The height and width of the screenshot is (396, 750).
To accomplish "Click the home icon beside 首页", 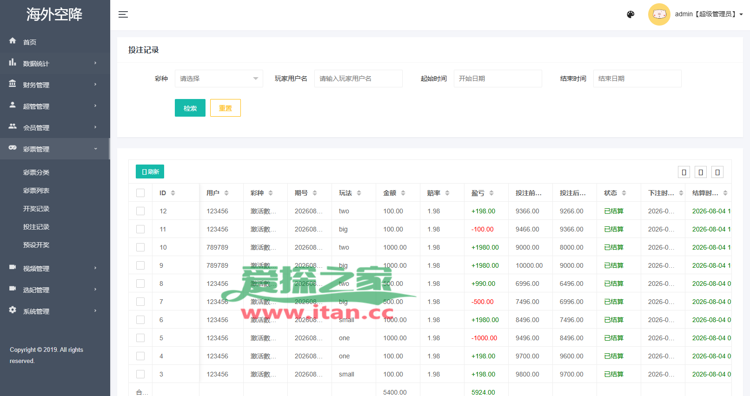I will (13, 41).
